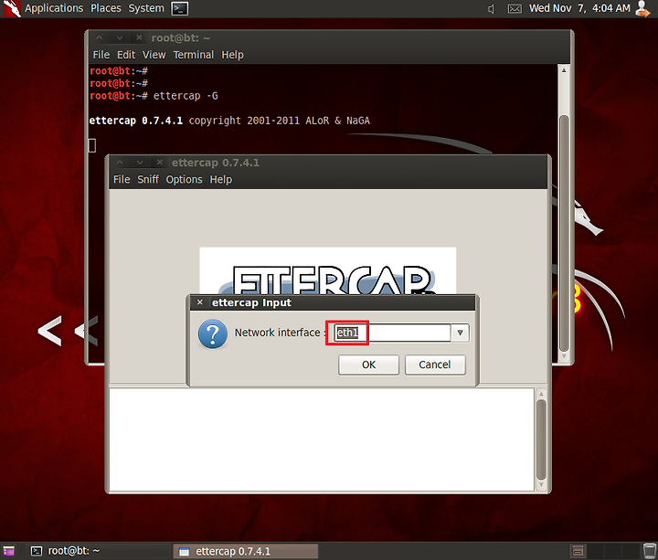The height and width of the screenshot is (560, 658).
Task: Click 'ettercap -G' command text in terminal
Action: point(186,96)
